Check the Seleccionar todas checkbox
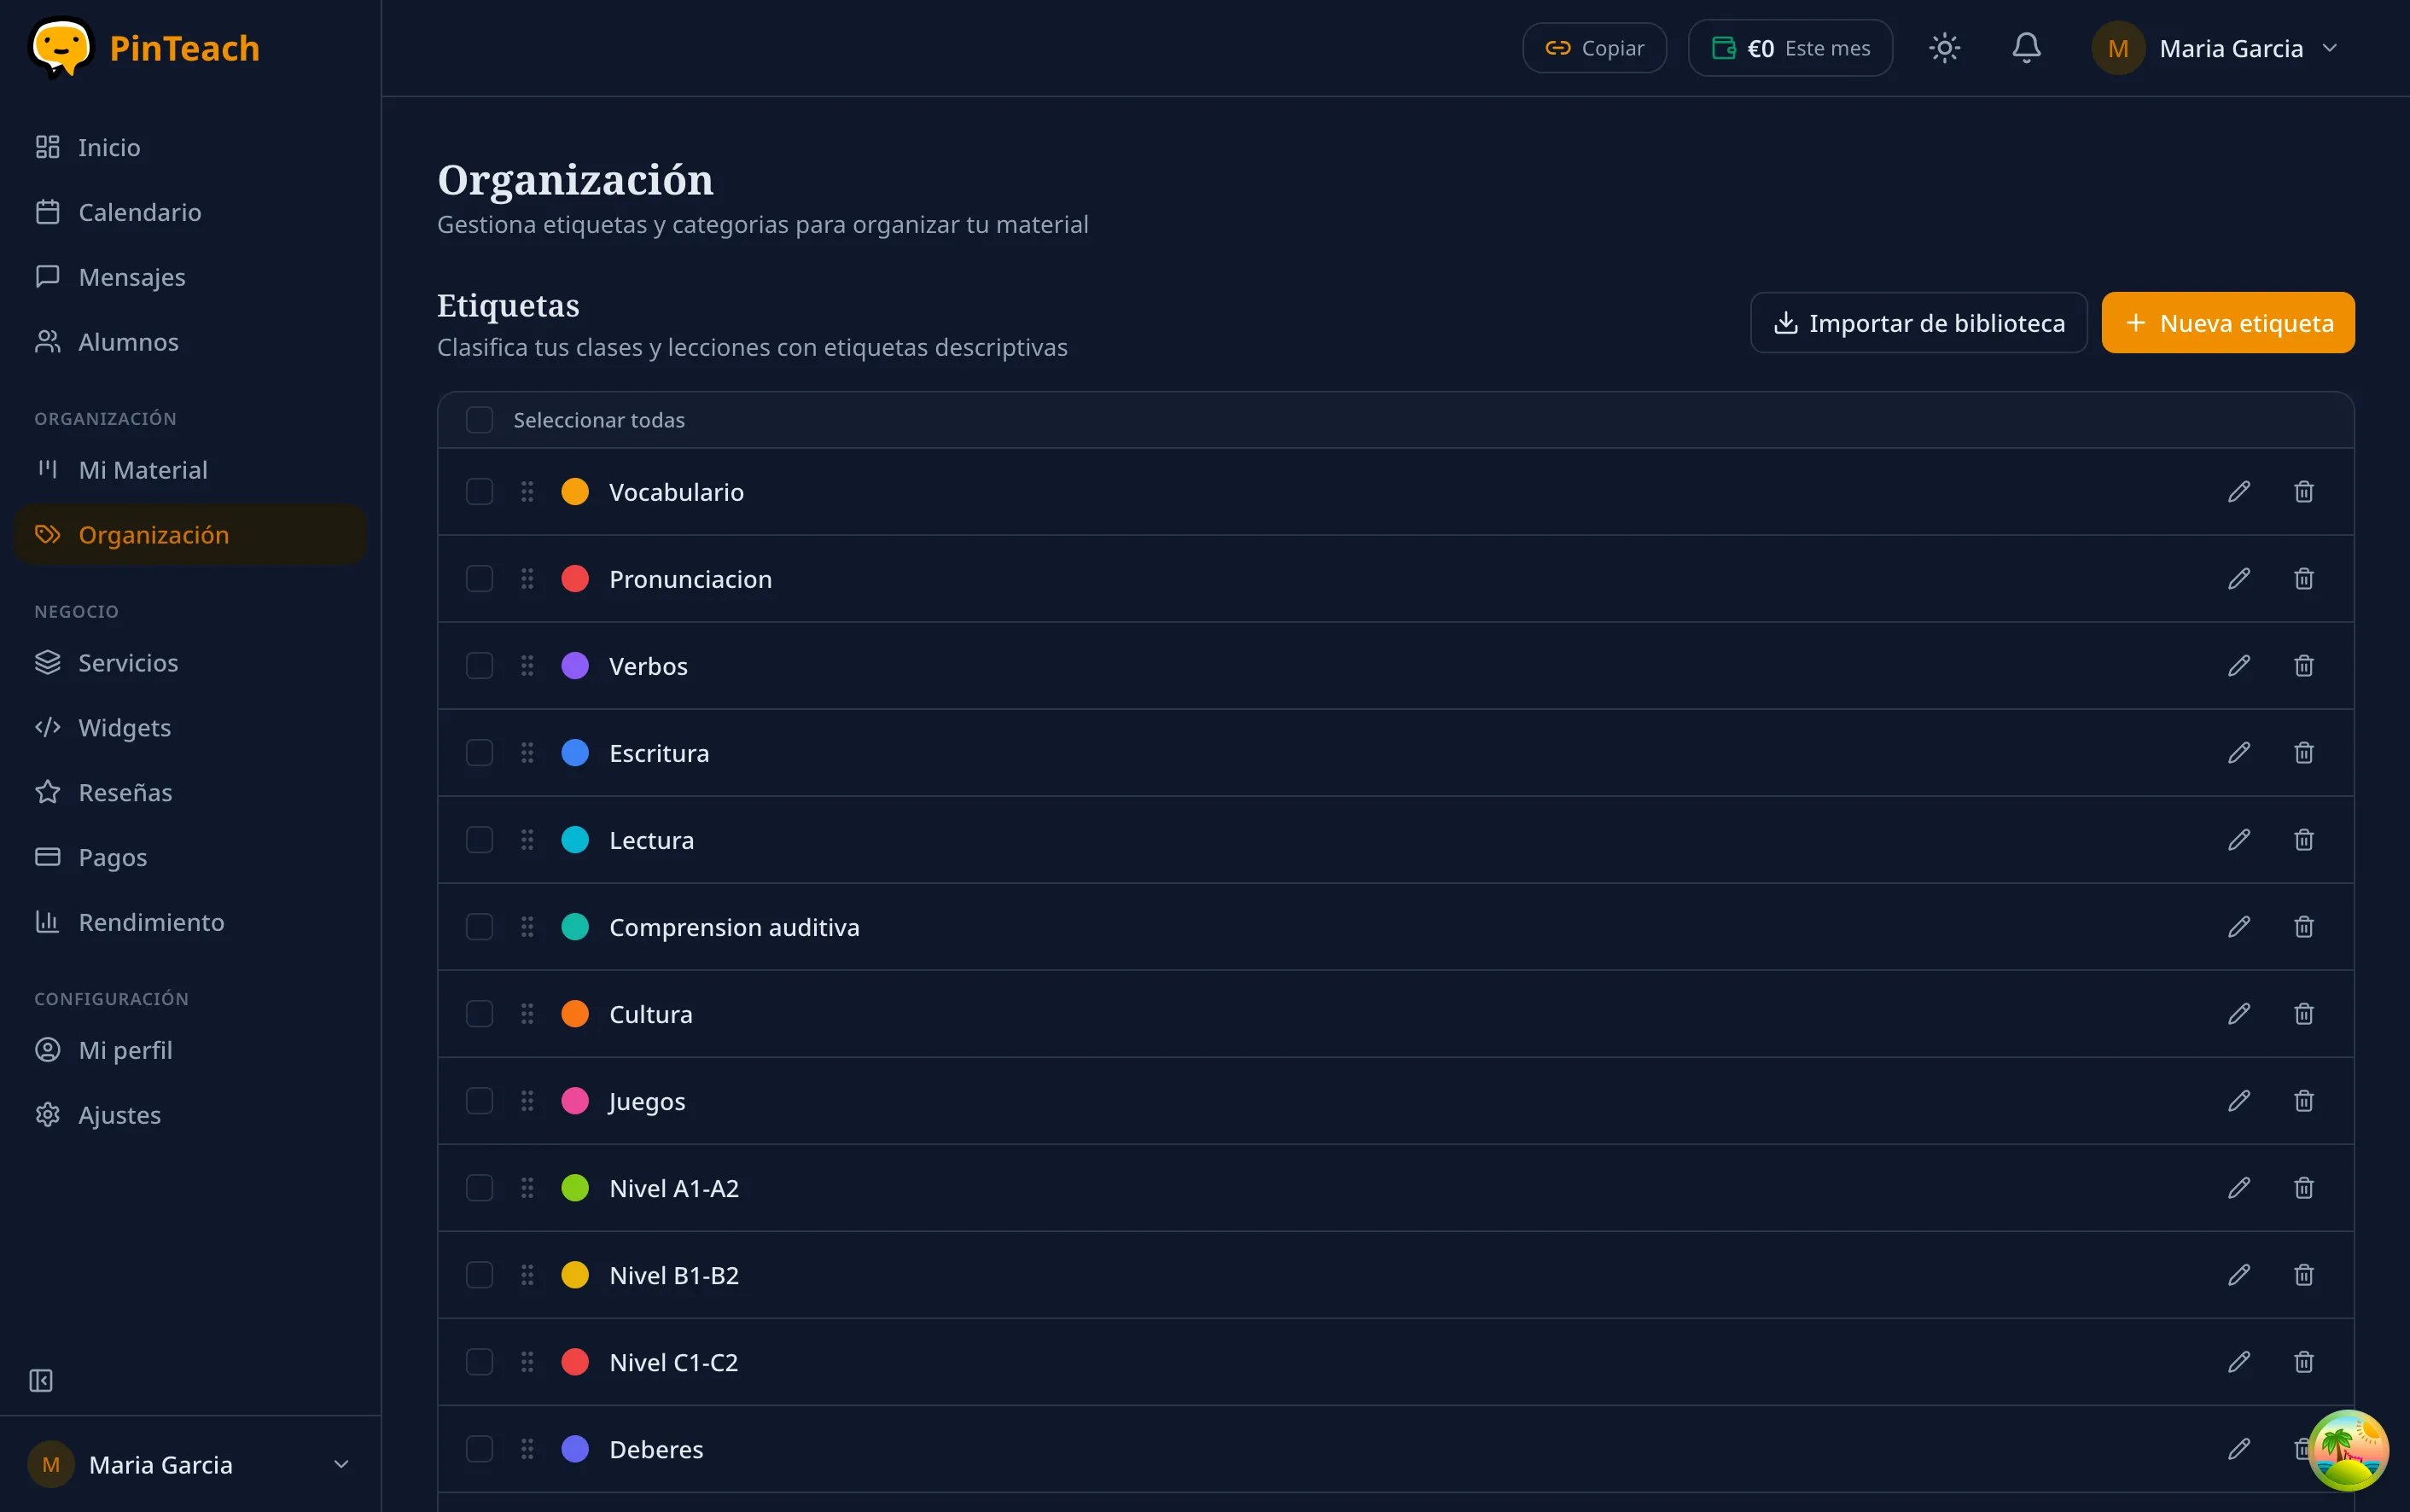The image size is (2410, 1512). [479, 419]
